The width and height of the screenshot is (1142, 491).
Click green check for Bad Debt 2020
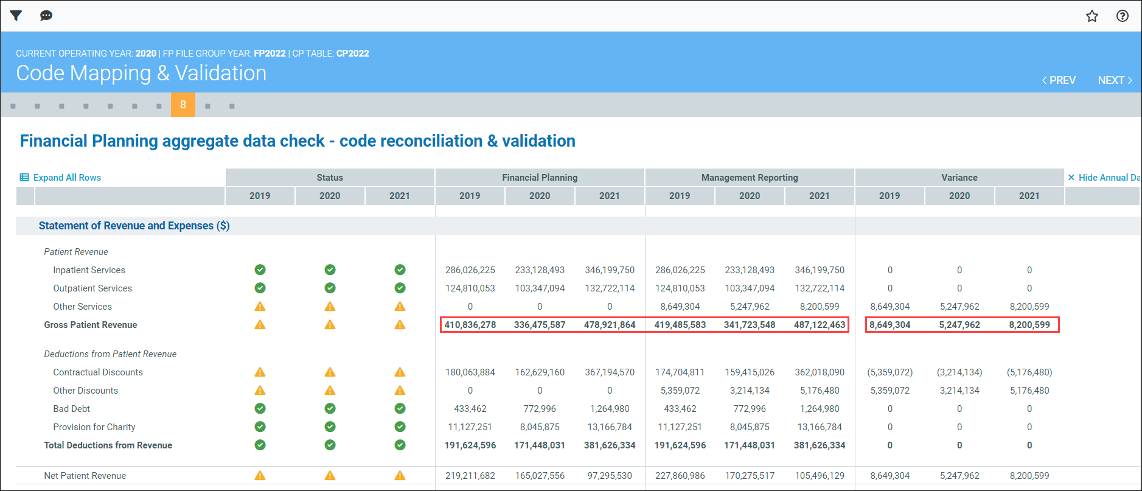click(x=330, y=408)
